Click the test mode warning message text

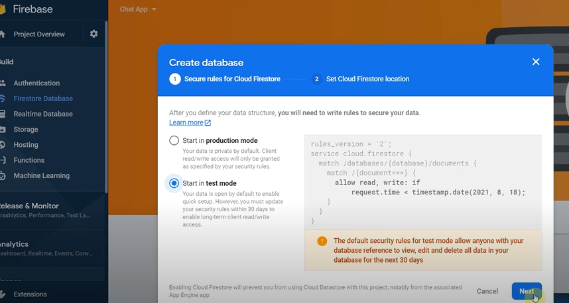428,251
